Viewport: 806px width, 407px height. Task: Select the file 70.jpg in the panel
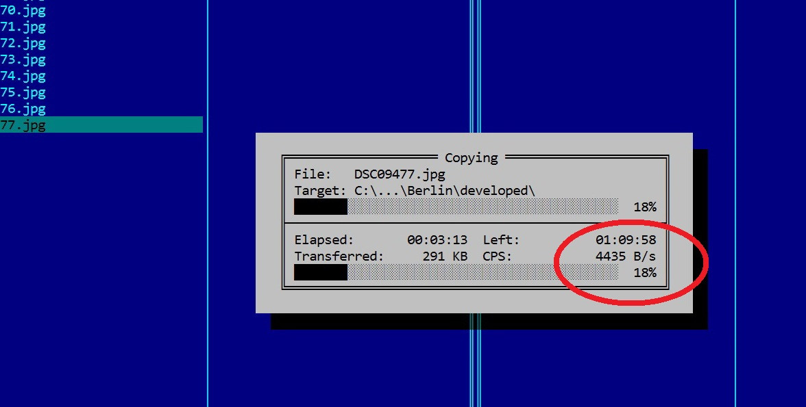pos(101,10)
